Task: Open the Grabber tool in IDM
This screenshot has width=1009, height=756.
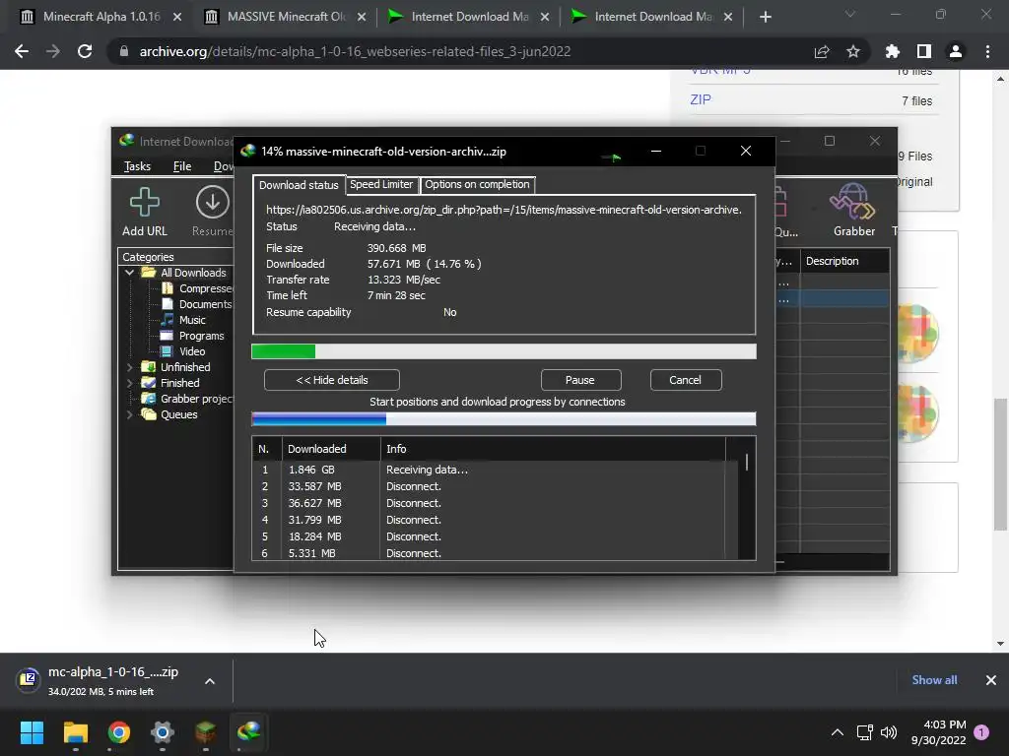Action: click(x=853, y=203)
